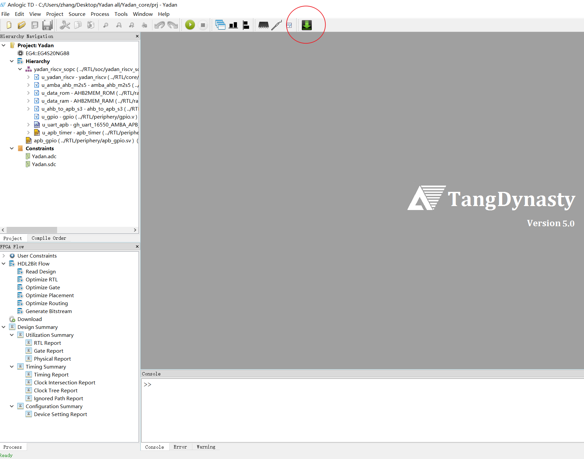Collapse the Timing Summary node
584x459 pixels.
pyautogui.click(x=12, y=367)
